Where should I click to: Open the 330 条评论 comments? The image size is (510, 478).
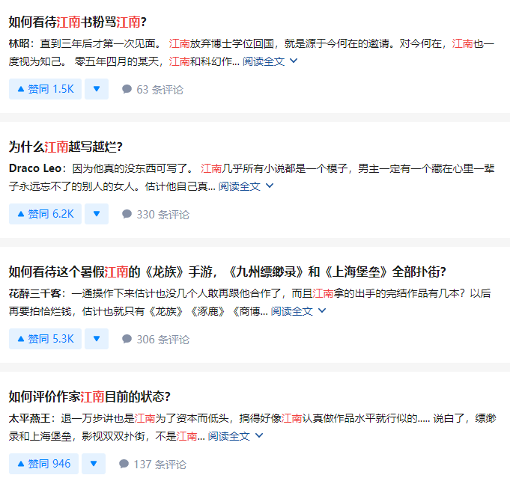[156, 214]
